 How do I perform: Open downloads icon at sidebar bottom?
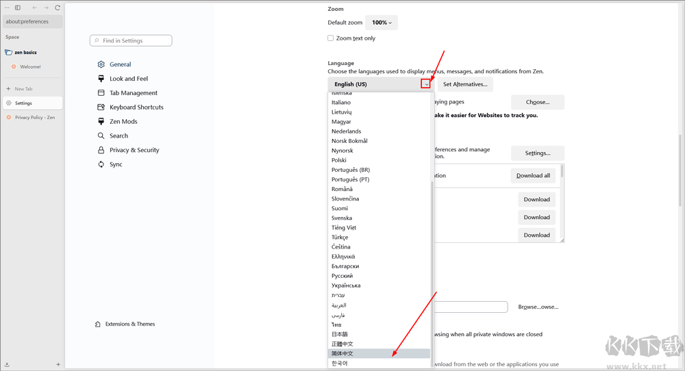coord(7,364)
